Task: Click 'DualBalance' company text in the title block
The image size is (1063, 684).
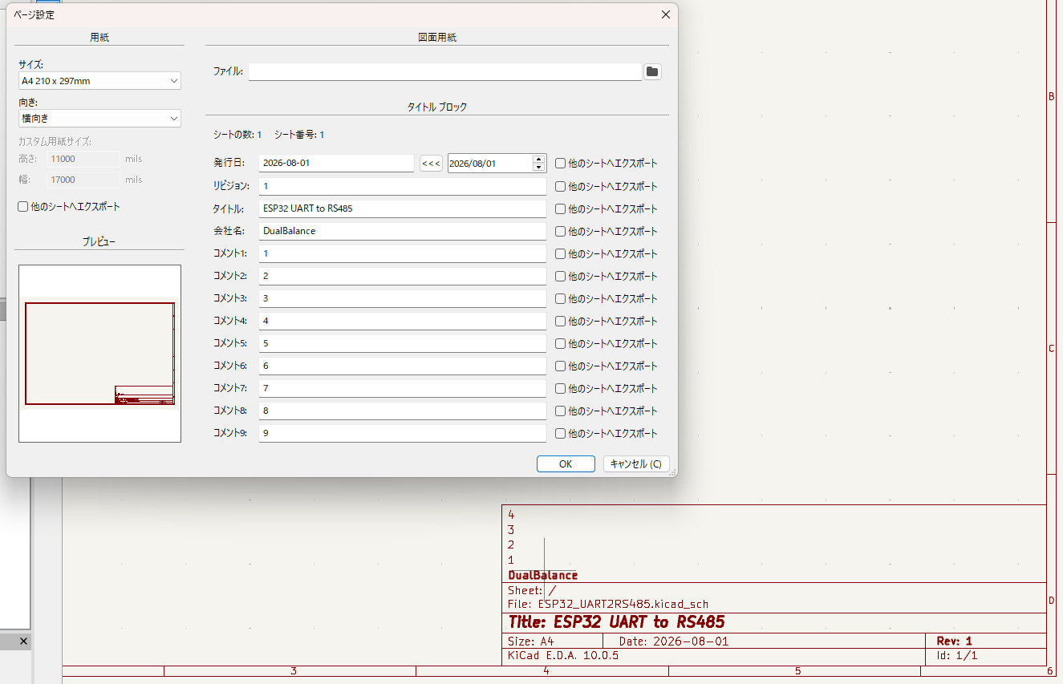Action: [x=543, y=576]
